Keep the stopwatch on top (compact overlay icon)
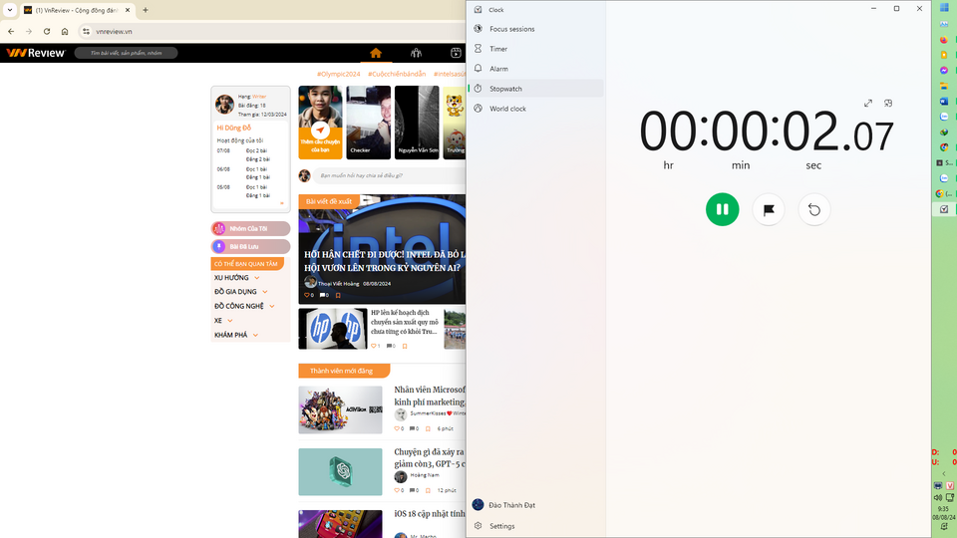Image resolution: width=957 pixels, height=538 pixels. tap(888, 103)
